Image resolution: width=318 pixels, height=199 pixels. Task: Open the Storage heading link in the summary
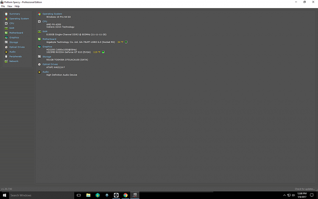47,57
